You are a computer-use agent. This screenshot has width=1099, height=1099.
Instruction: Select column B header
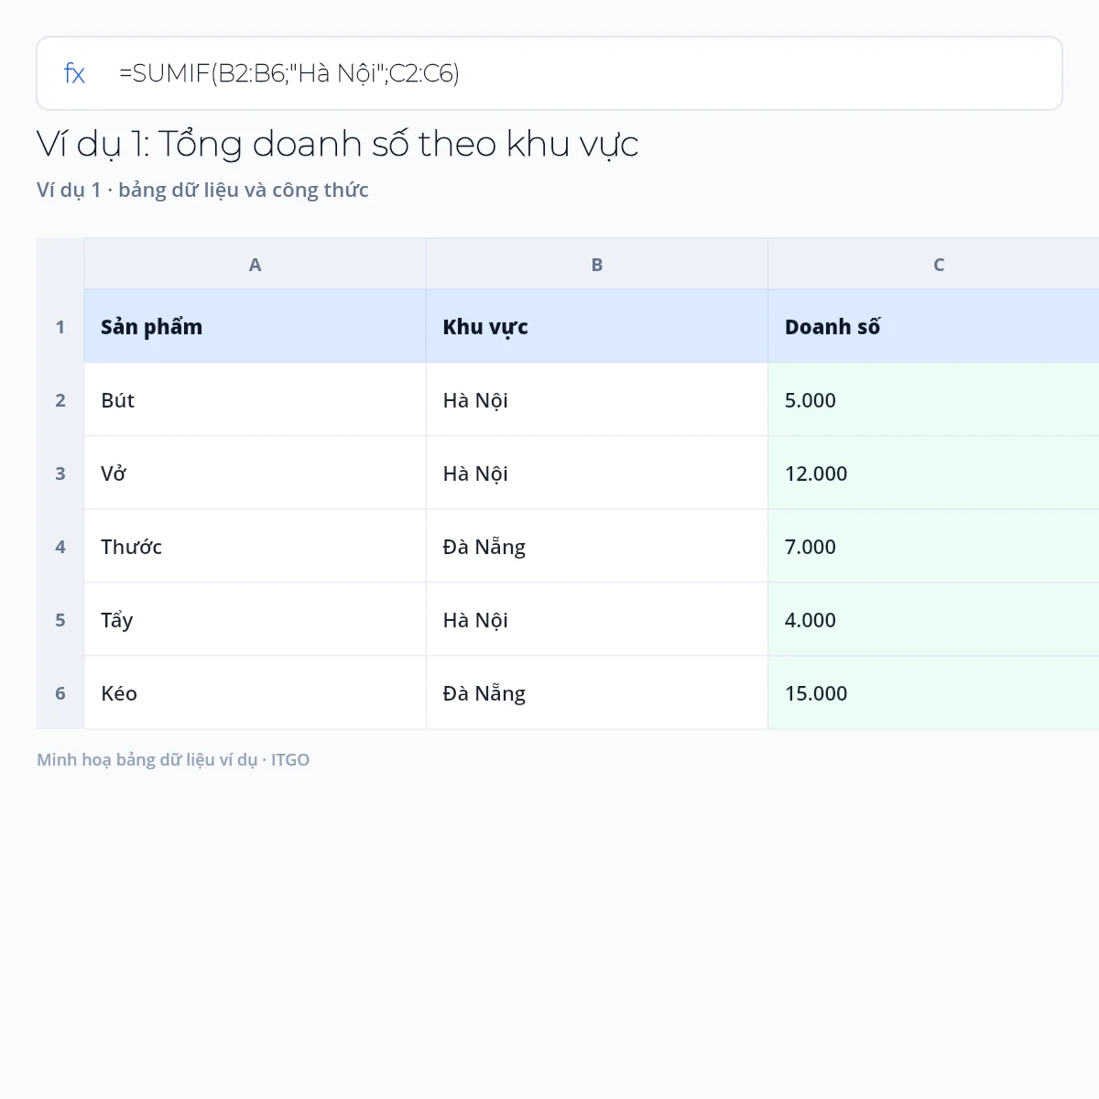597,265
